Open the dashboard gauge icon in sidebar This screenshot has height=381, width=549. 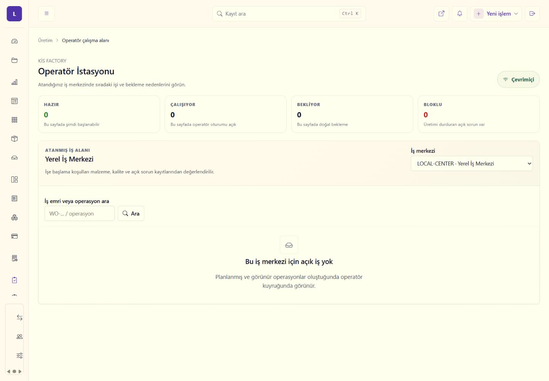(x=14, y=41)
